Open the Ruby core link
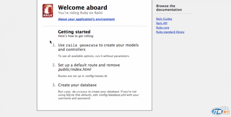The image size is (231, 117). click(x=163, y=27)
